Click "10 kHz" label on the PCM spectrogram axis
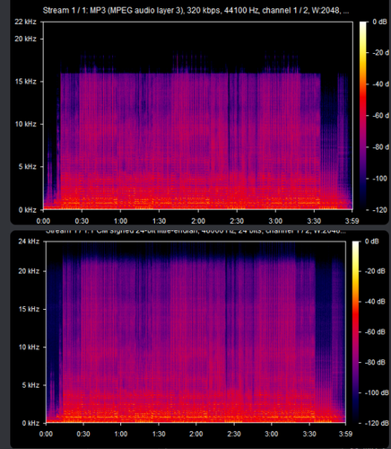 pyautogui.click(x=29, y=348)
